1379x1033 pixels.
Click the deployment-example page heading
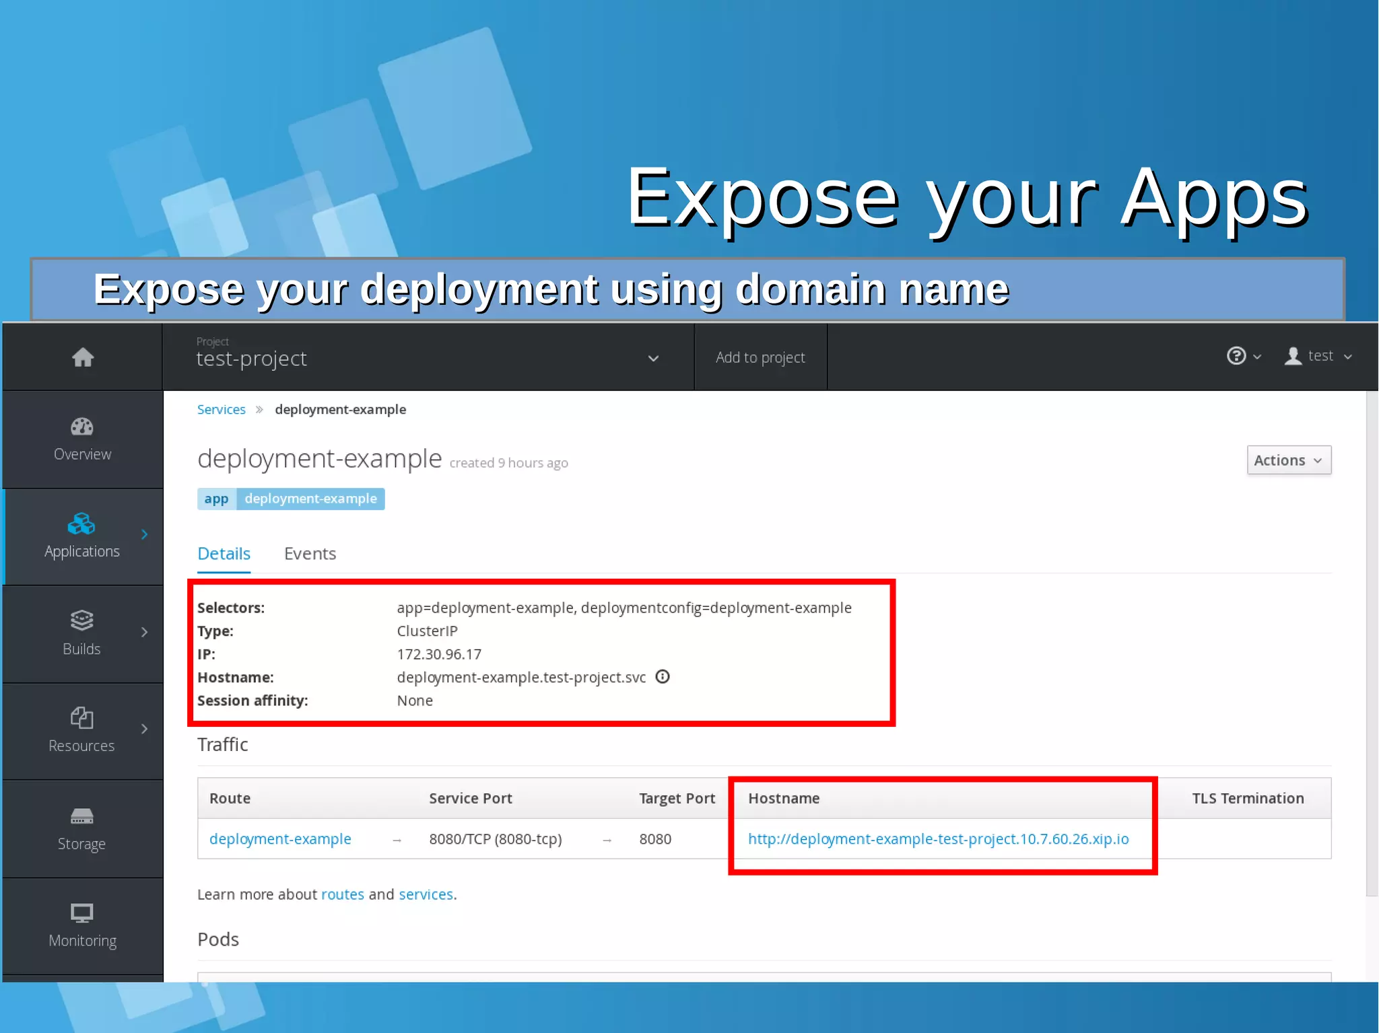[319, 459]
